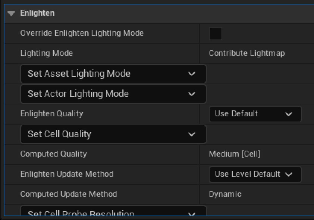
Task: Toggle Override Enlighten Lighting Mode checkbox
Action: click(216, 34)
